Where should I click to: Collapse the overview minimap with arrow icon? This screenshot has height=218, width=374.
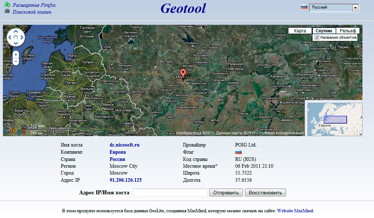(360, 133)
